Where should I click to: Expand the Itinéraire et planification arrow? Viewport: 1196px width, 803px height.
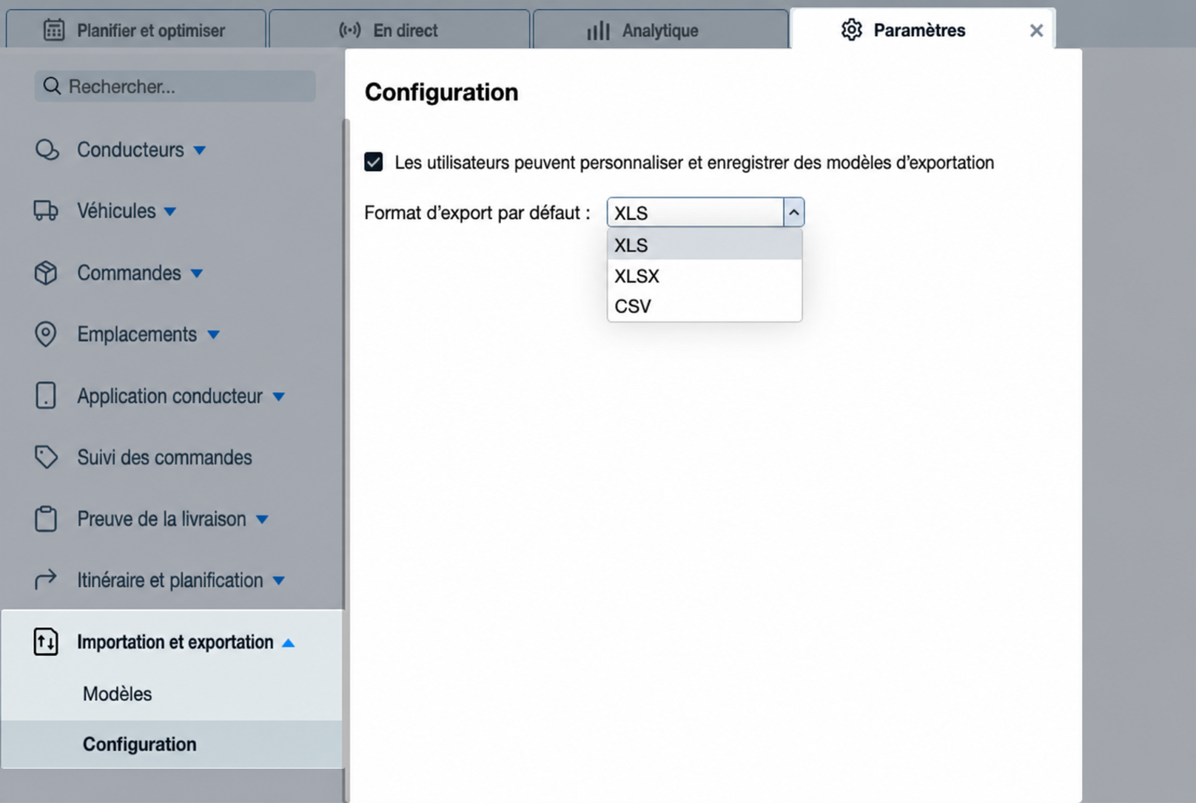(279, 581)
